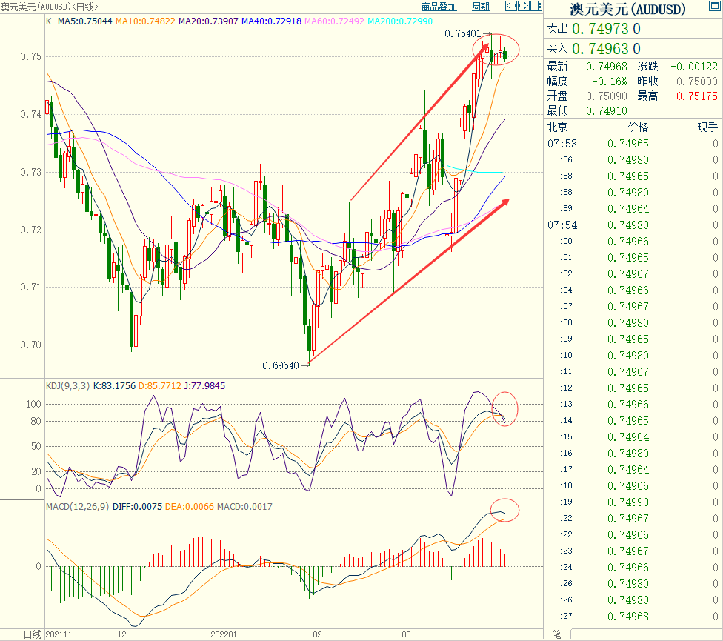Open the KDJ(9,3,3) indicator settings label

[67, 386]
